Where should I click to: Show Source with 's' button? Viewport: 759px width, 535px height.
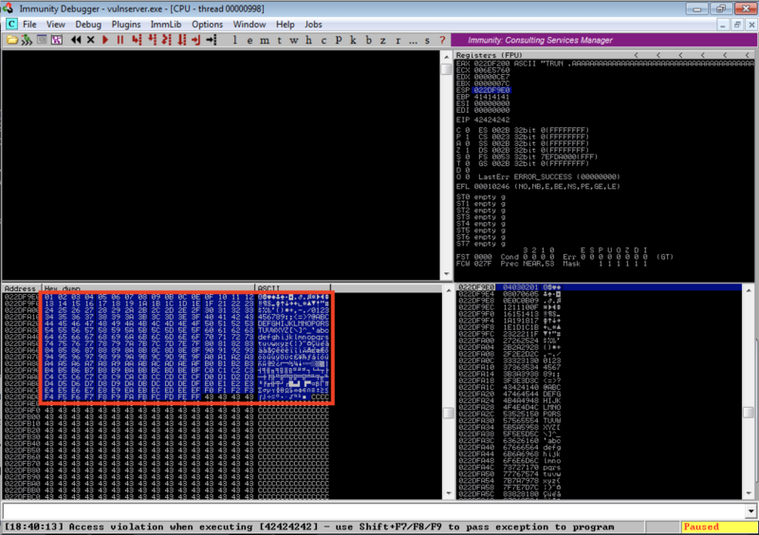tap(428, 40)
